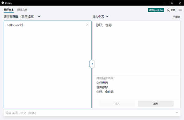Click the 插入 insert button
This screenshot has height=120, width=184.
pos(117,103)
